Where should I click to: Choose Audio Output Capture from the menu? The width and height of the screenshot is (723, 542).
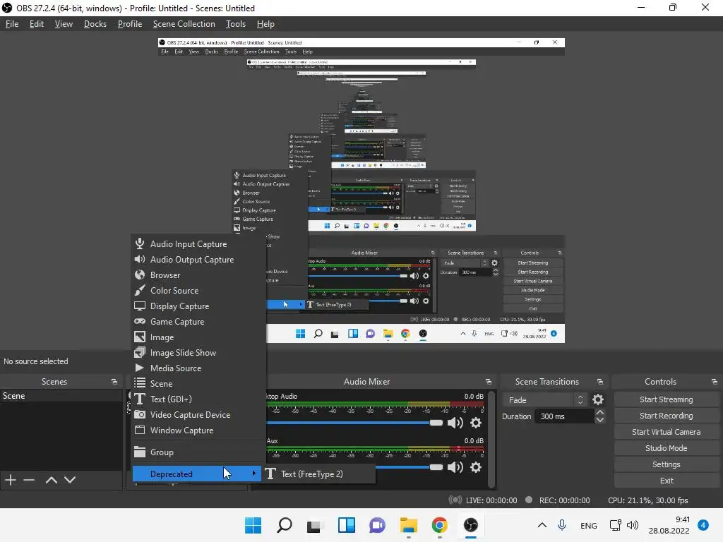pos(198,260)
